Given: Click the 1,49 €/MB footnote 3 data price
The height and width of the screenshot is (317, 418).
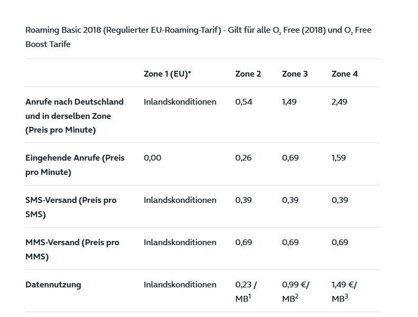Looking at the screenshot, I should tap(344, 292).
